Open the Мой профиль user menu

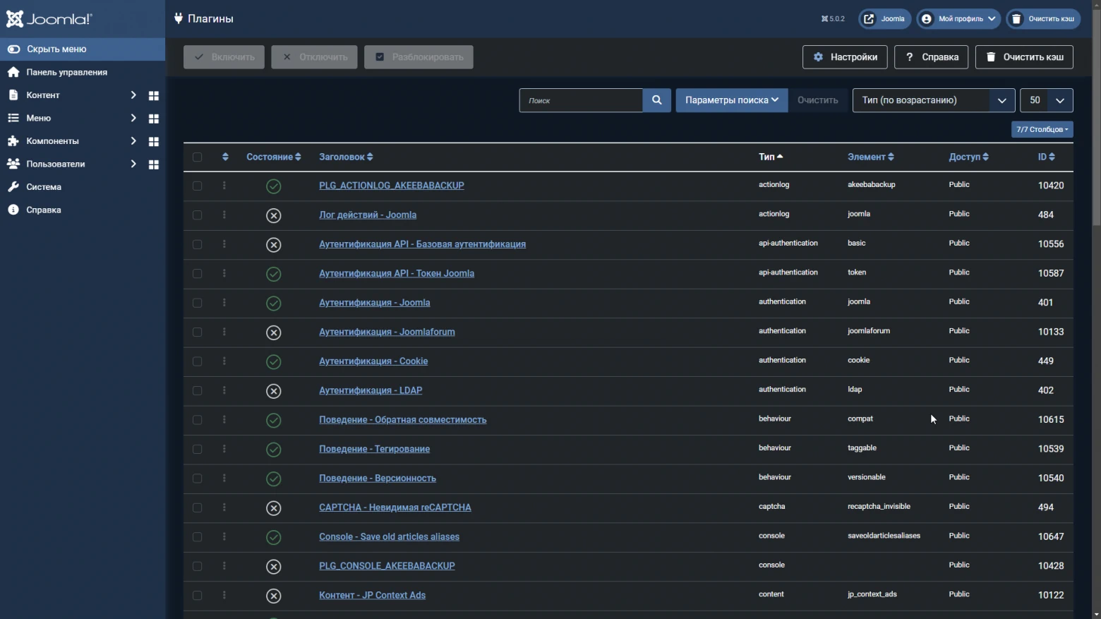tap(958, 19)
